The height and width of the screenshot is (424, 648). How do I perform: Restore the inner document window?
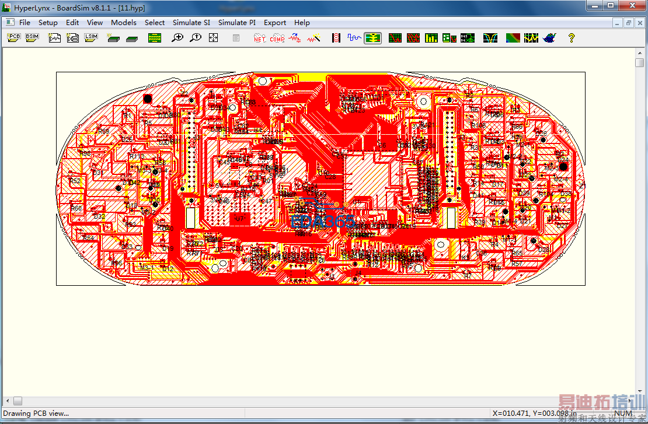tap(629, 23)
